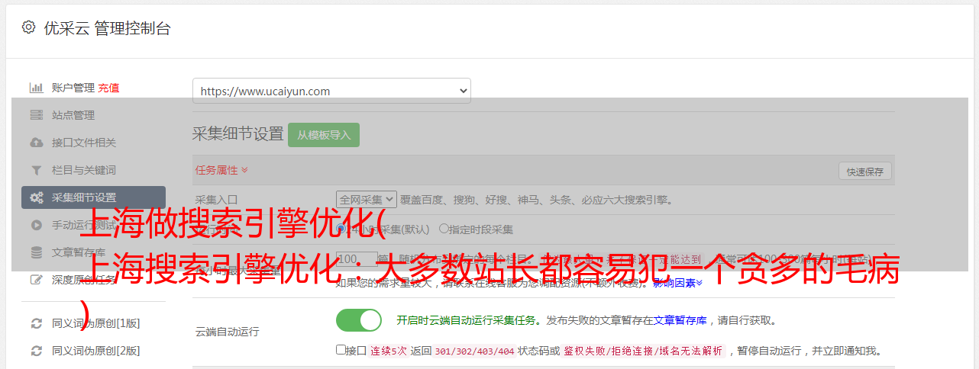Click the gear icon beside 优采云 管理控制台
This screenshot has width=979, height=369.
(x=28, y=27)
